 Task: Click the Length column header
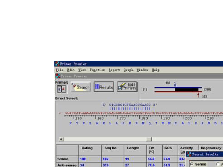pos(133,148)
